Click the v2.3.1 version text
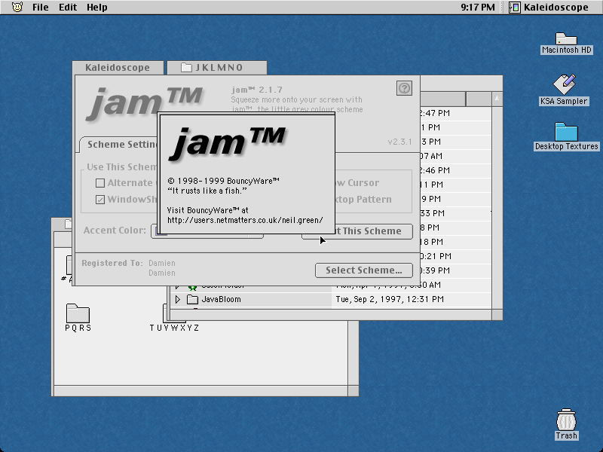603x452 pixels. coord(399,142)
